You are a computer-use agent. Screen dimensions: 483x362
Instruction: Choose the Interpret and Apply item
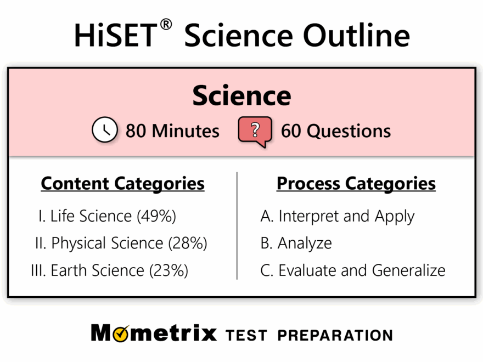tap(337, 216)
